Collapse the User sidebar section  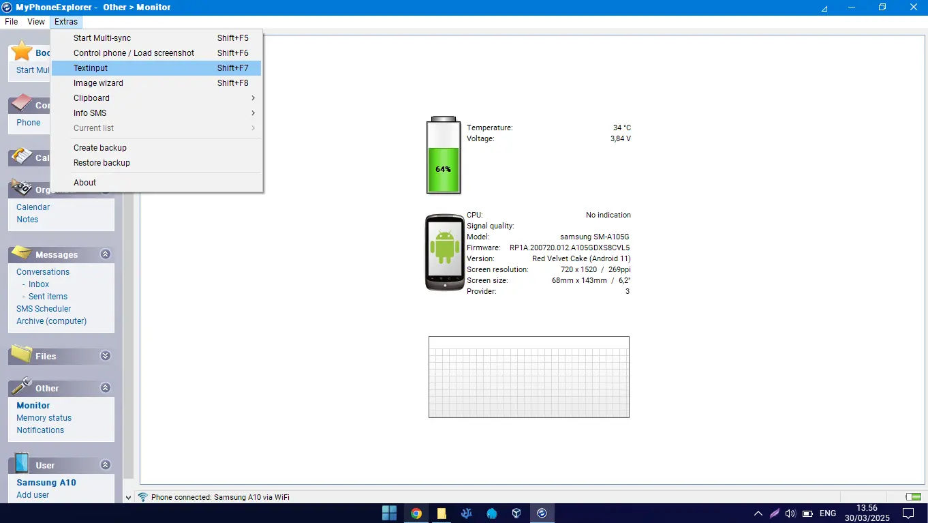coord(105,465)
